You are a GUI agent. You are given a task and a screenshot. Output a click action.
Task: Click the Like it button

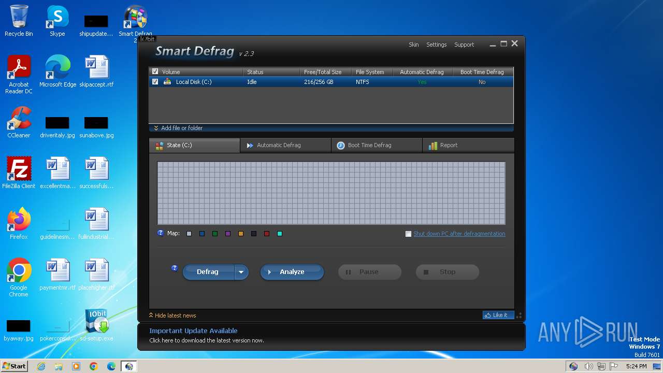(498, 315)
